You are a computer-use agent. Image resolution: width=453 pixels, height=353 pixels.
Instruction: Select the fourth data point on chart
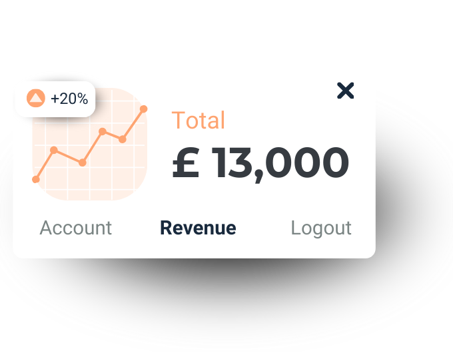pos(103,131)
